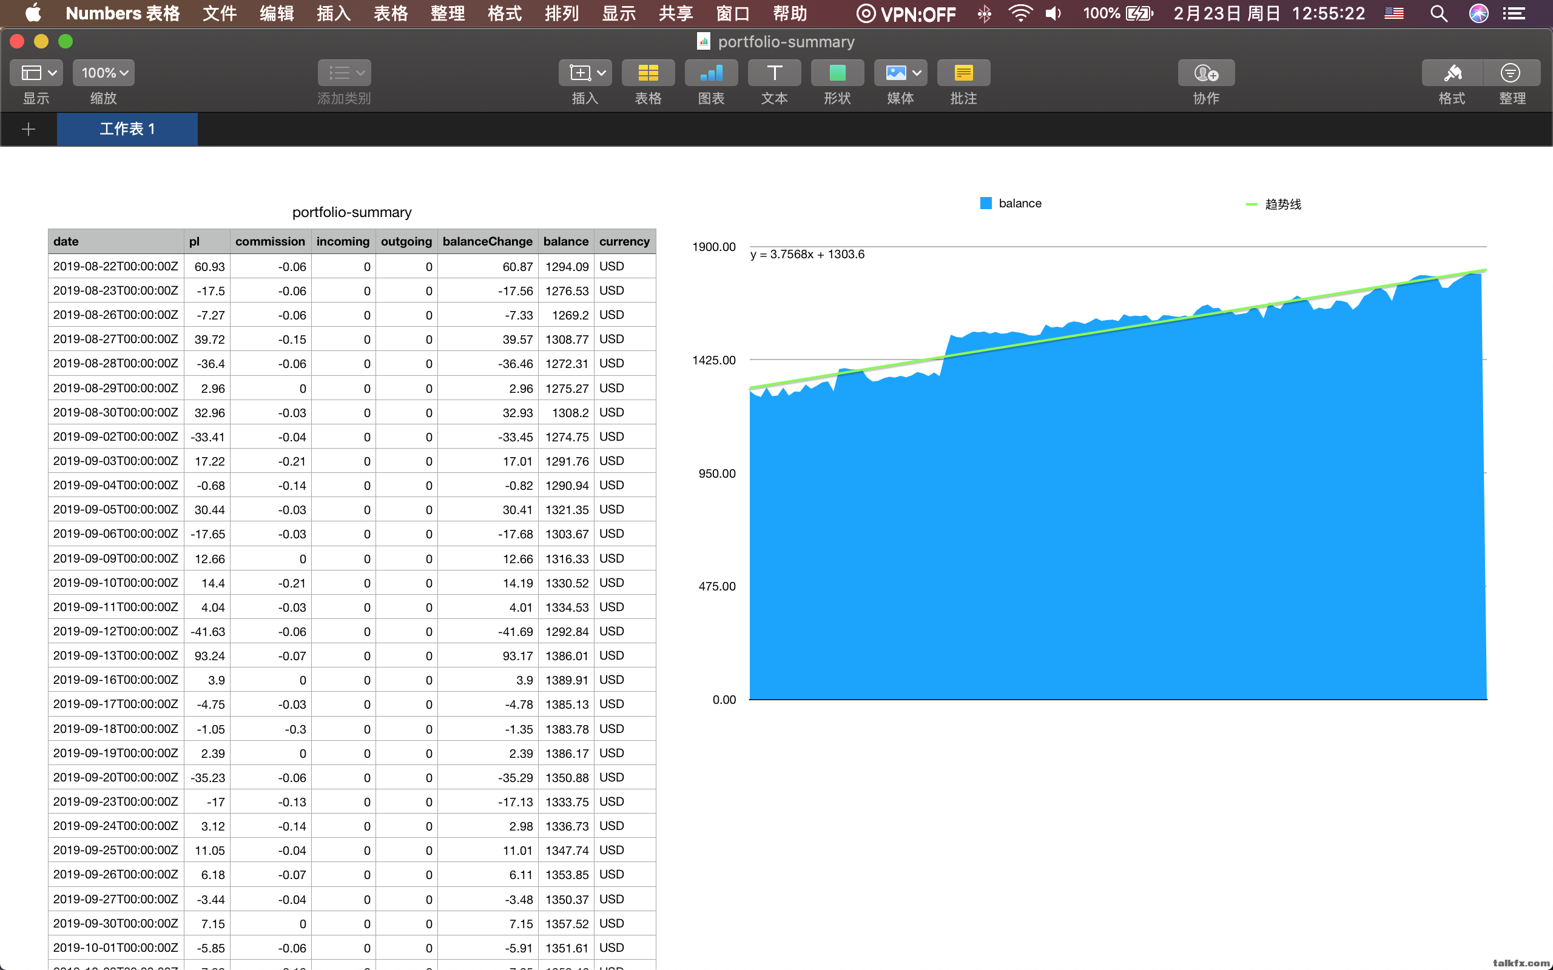Image resolution: width=1553 pixels, height=970 pixels.
Task: Open the 窗口 (Window) menu
Action: coord(733,13)
